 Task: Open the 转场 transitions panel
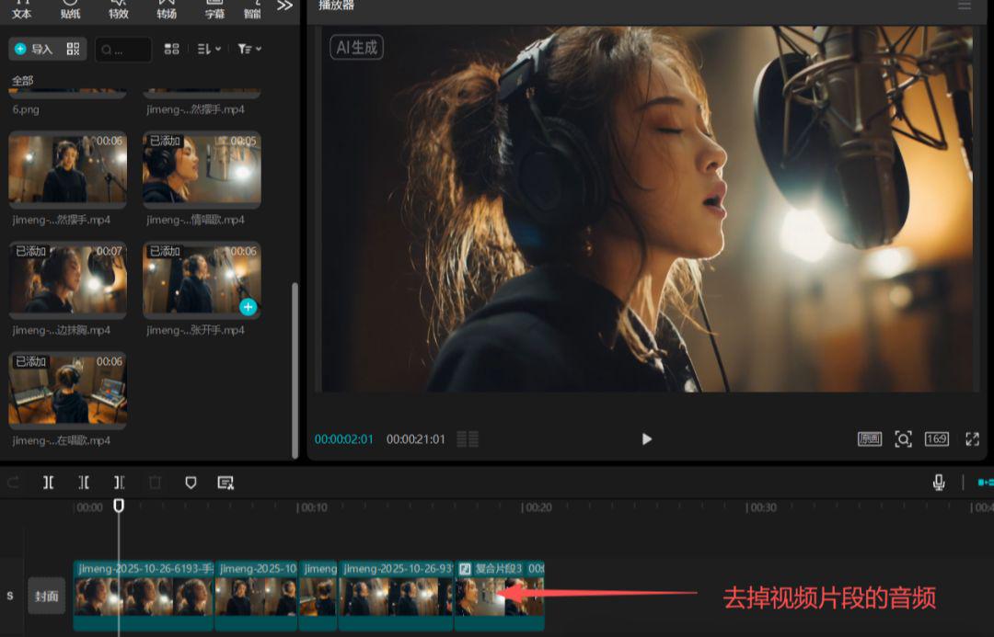point(166,9)
